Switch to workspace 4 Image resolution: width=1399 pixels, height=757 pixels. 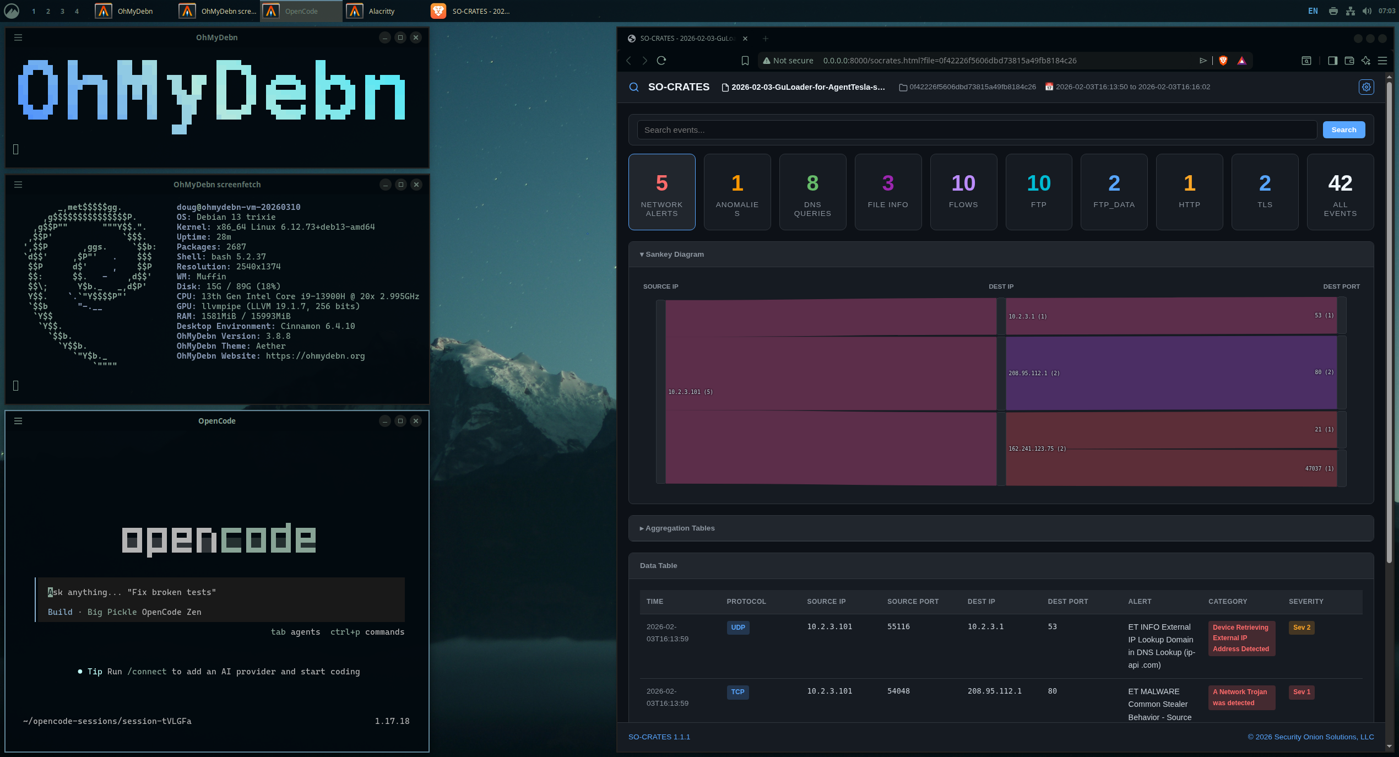pyautogui.click(x=77, y=11)
